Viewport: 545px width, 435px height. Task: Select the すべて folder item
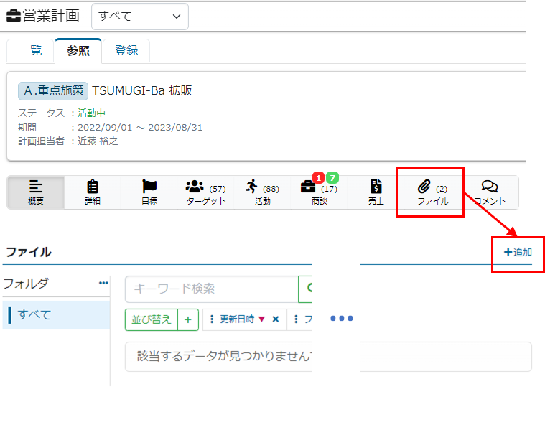click(x=56, y=315)
